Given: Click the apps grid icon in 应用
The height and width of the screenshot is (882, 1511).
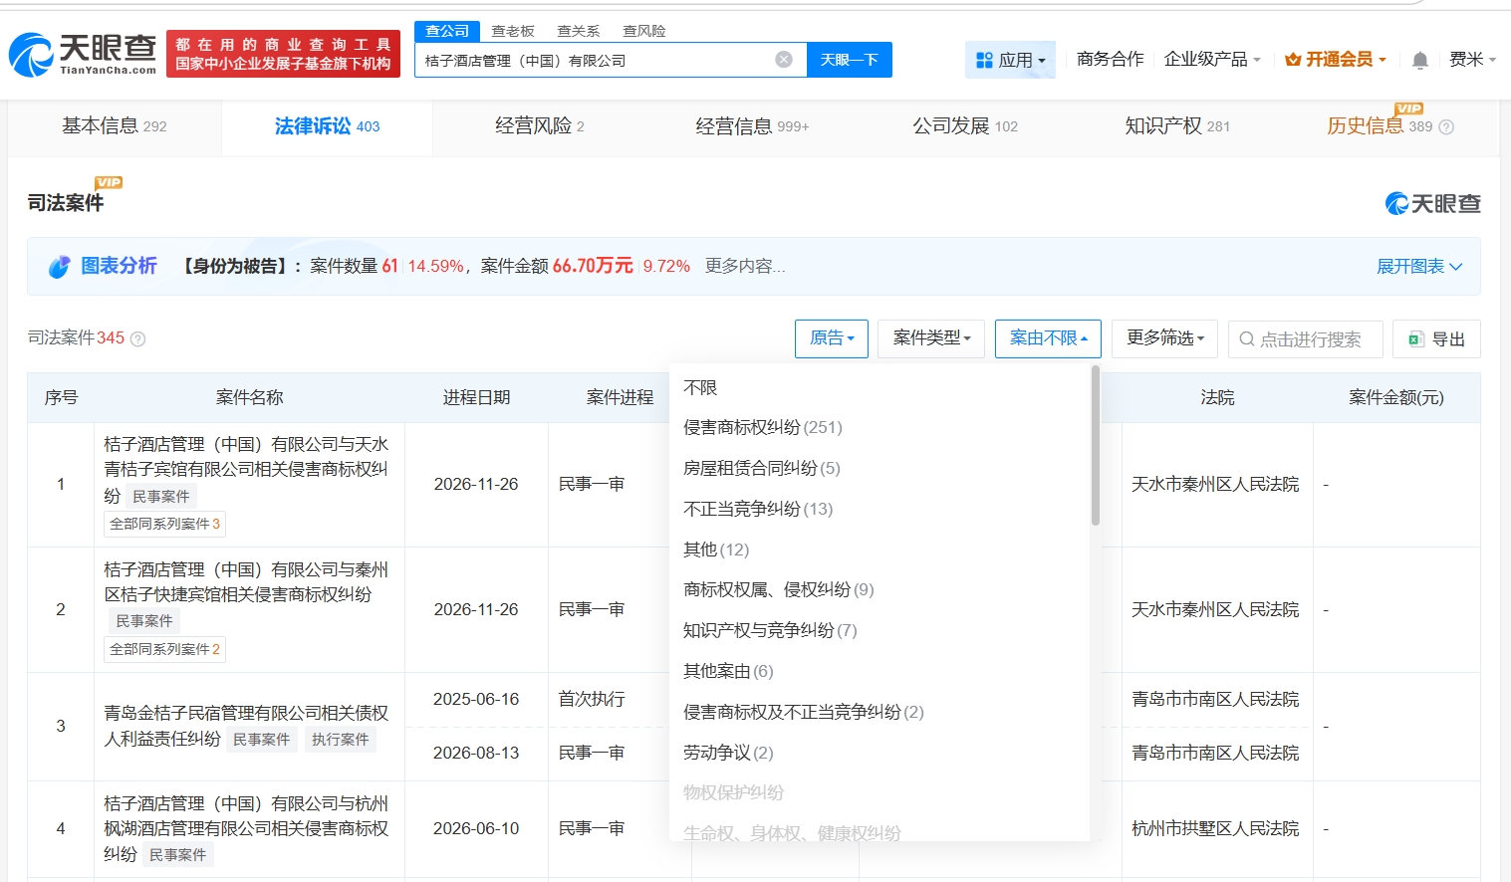Looking at the screenshot, I should 984,61.
